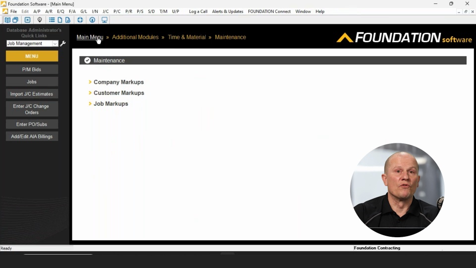The width and height of the screenshot is (476, 268).
Task: Open the Log a Call menu
Action: click(x=198, y=11)
